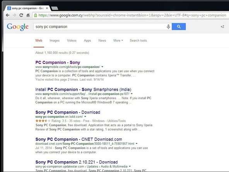Close the sony pc companion tab

tap(47, 9)
